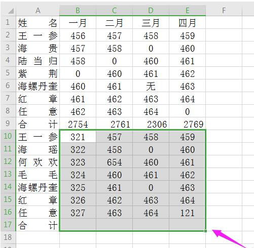
Task: Click cell with value 325
Action: pyautogui.click(x=78, y=187)
